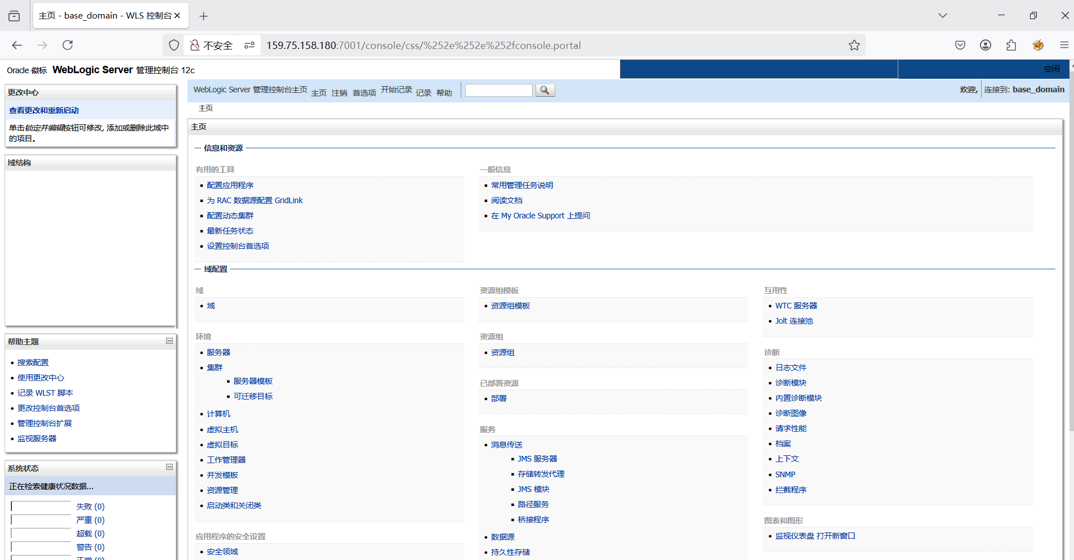Image resolution: width=1074 pixels, height=560 pixels.
Task: Open the tracking protection shield icon
Action: [x=174, y=45]
